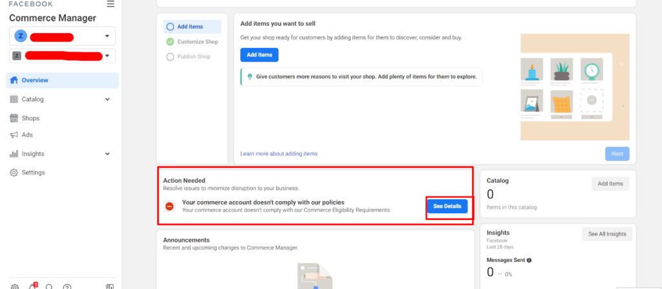Open the hamburger menu beside the Facebook logo
The image size is (662, 289).
pyautogui.click(x=111, y=5)
